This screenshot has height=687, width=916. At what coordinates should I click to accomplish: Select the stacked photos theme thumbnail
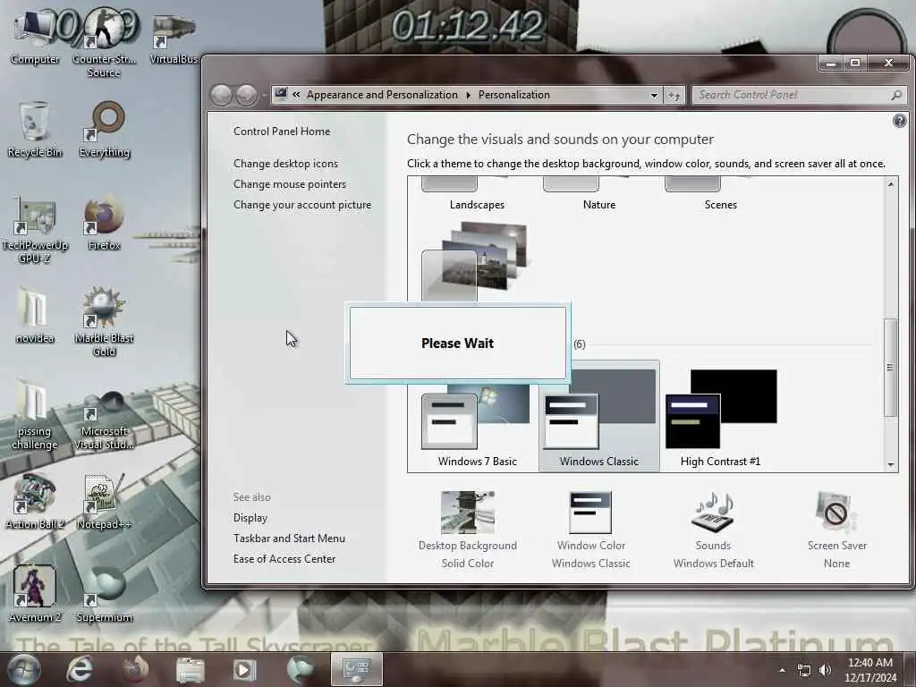point(474,261)
